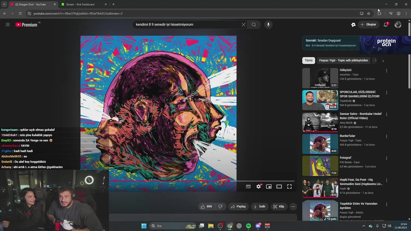Create a clip with Klip button
This screenshot has width=411, height=231.
[x=279, y=207]
